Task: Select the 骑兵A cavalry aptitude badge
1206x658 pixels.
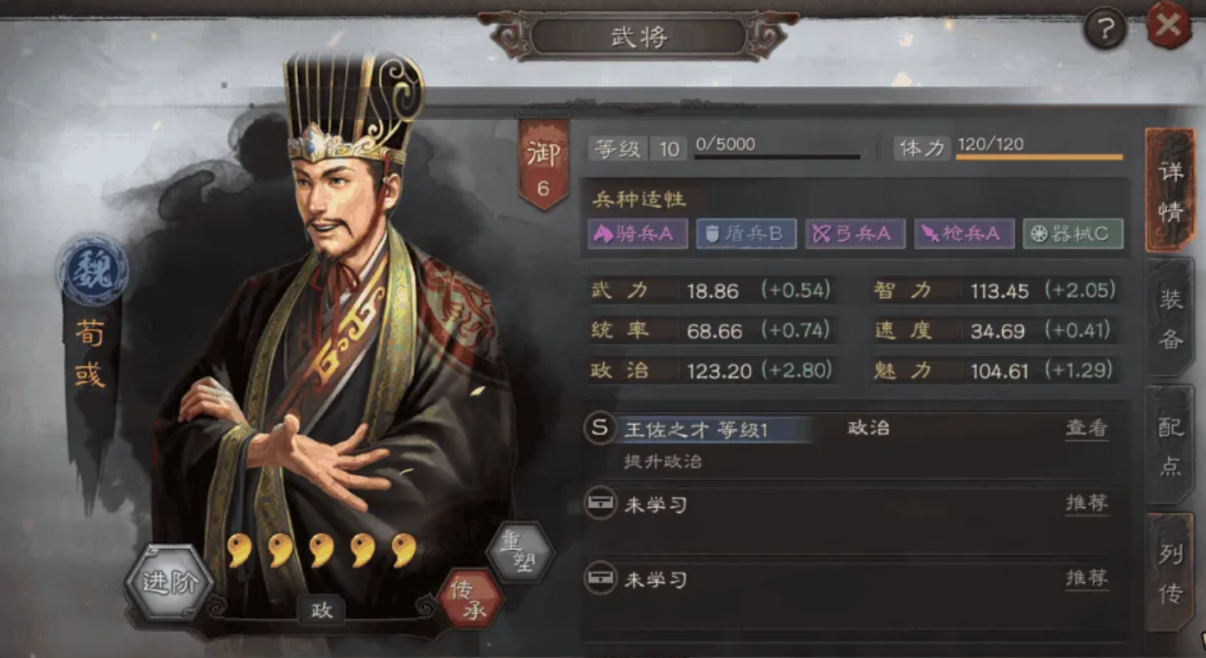Action: [638, 234]
